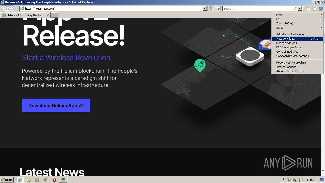Image resolution: width=325 pixels, height=183 pixels.
Task: Click the Tools gear icon
Action: click(x=321, y=9)
